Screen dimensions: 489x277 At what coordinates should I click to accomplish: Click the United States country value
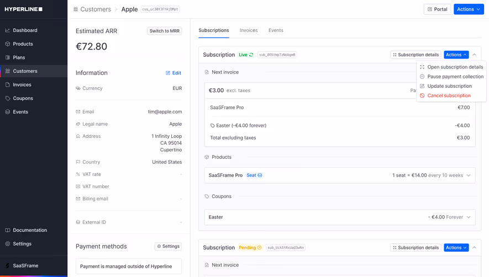[167, 162]
